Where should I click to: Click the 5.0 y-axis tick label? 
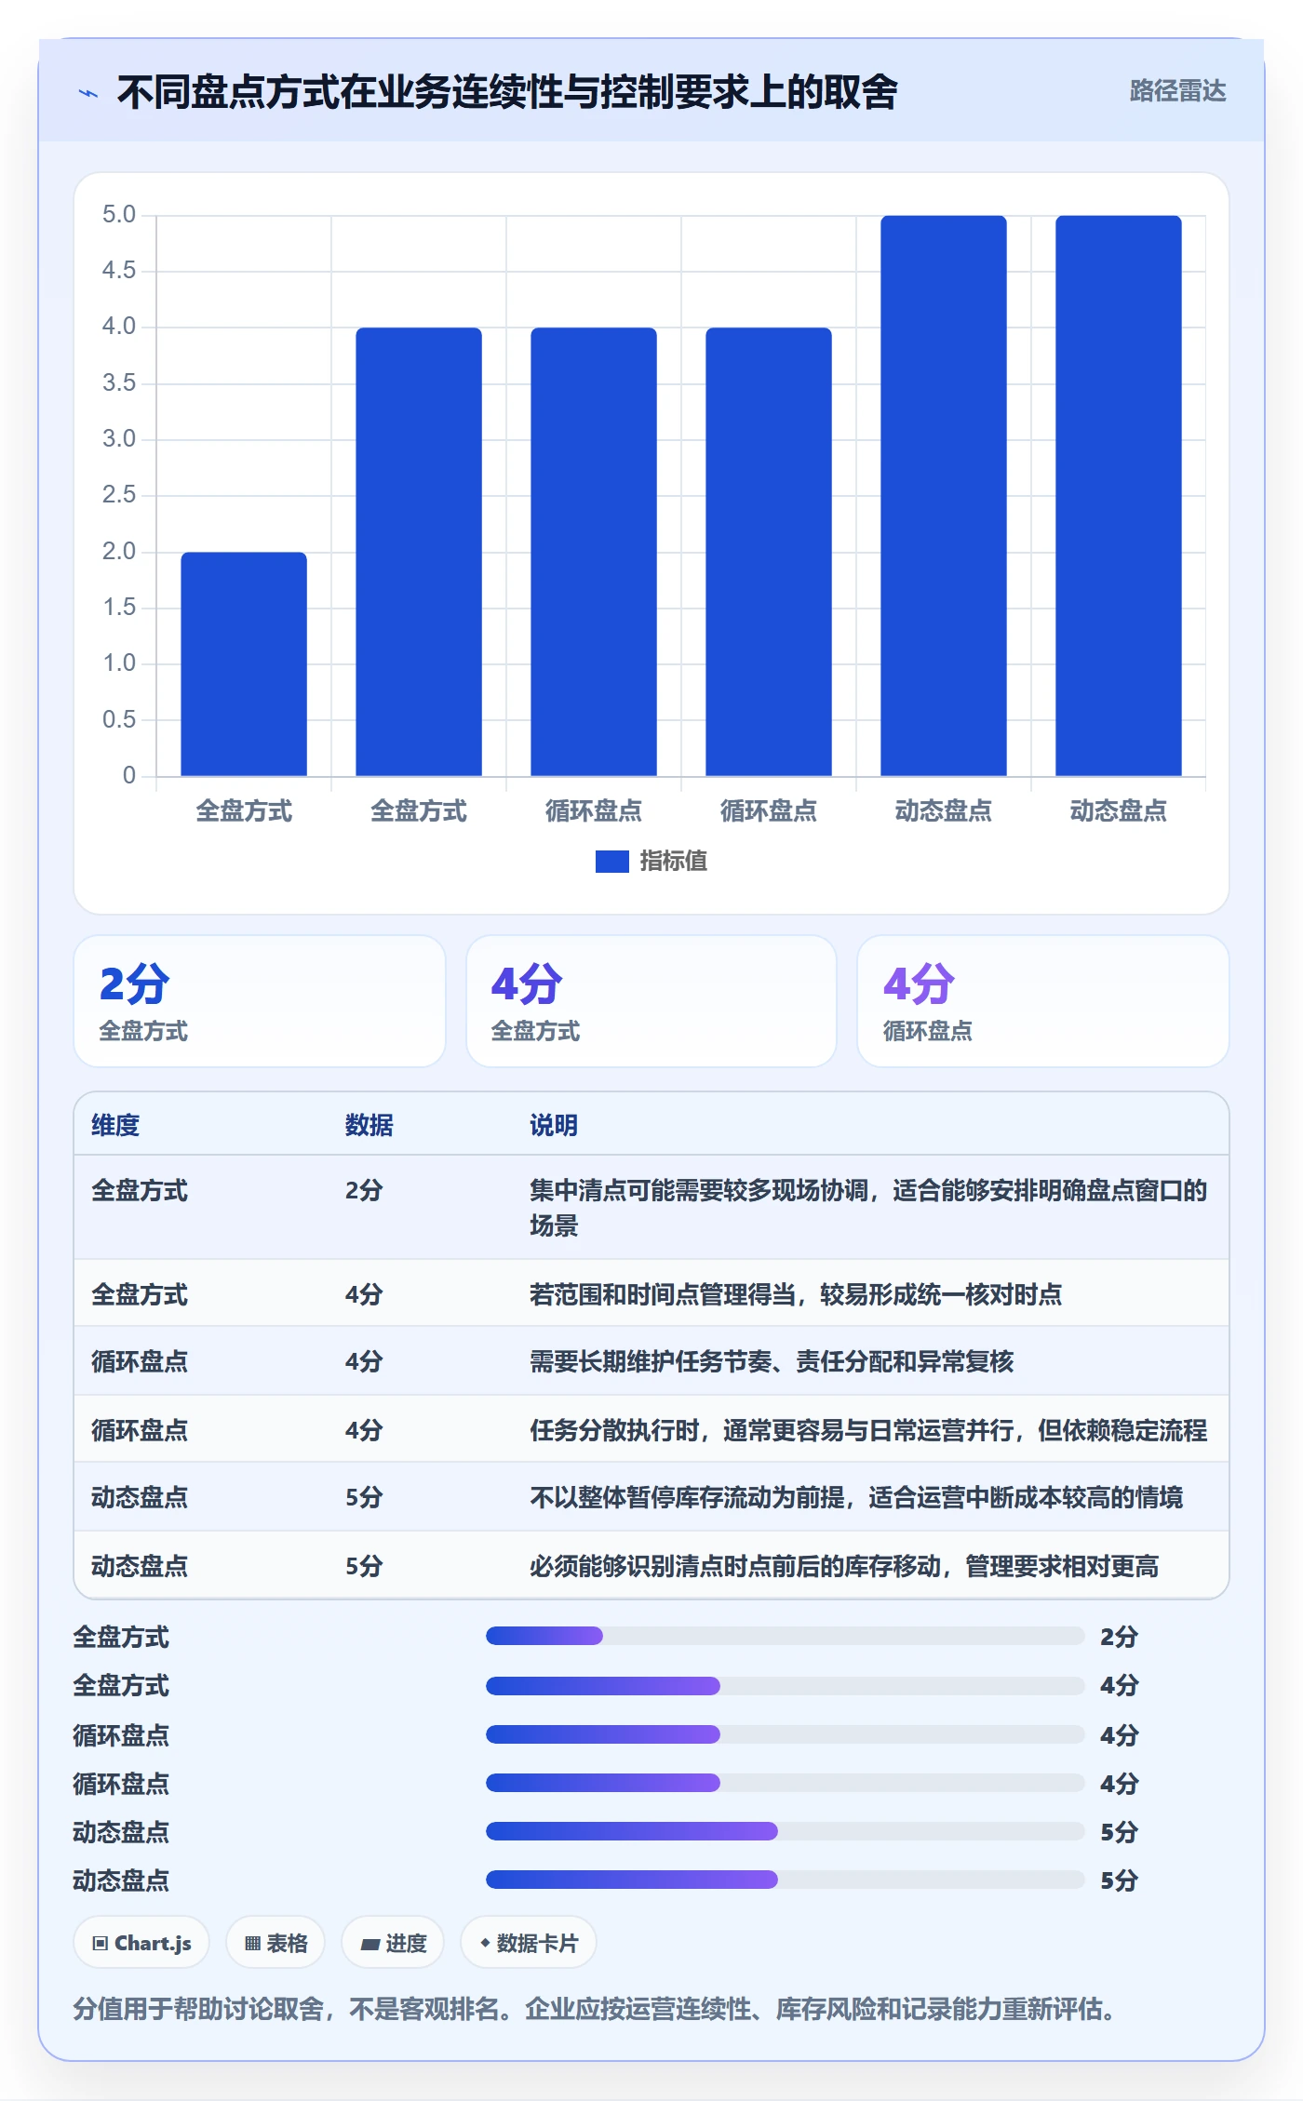pos(119,215)
